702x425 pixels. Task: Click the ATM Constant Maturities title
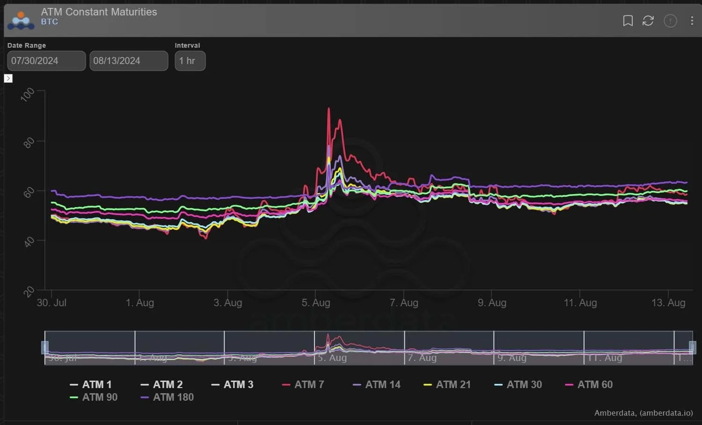click(99, 12)
